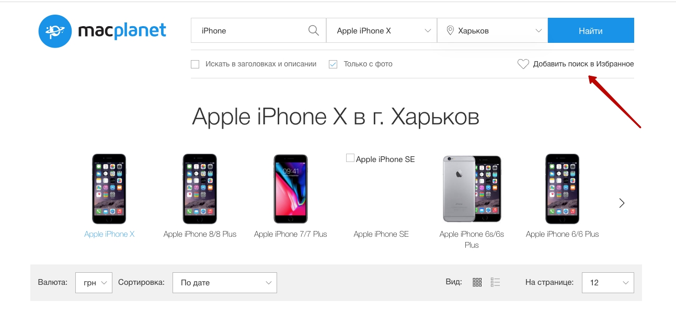676x312 pixels.
Task: Open the Apple iPhone X model dropdown
Action: (382, 30)
